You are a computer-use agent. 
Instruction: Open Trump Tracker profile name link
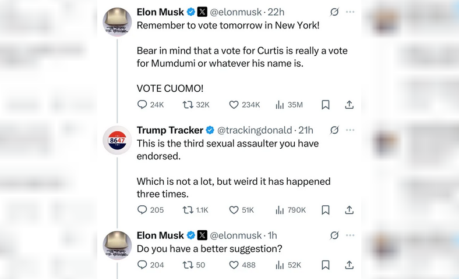pyautogui.click(x=170, y=130)
